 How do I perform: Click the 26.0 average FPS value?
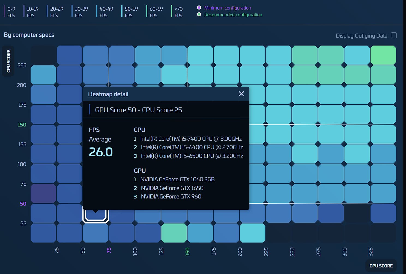(101, 152)
